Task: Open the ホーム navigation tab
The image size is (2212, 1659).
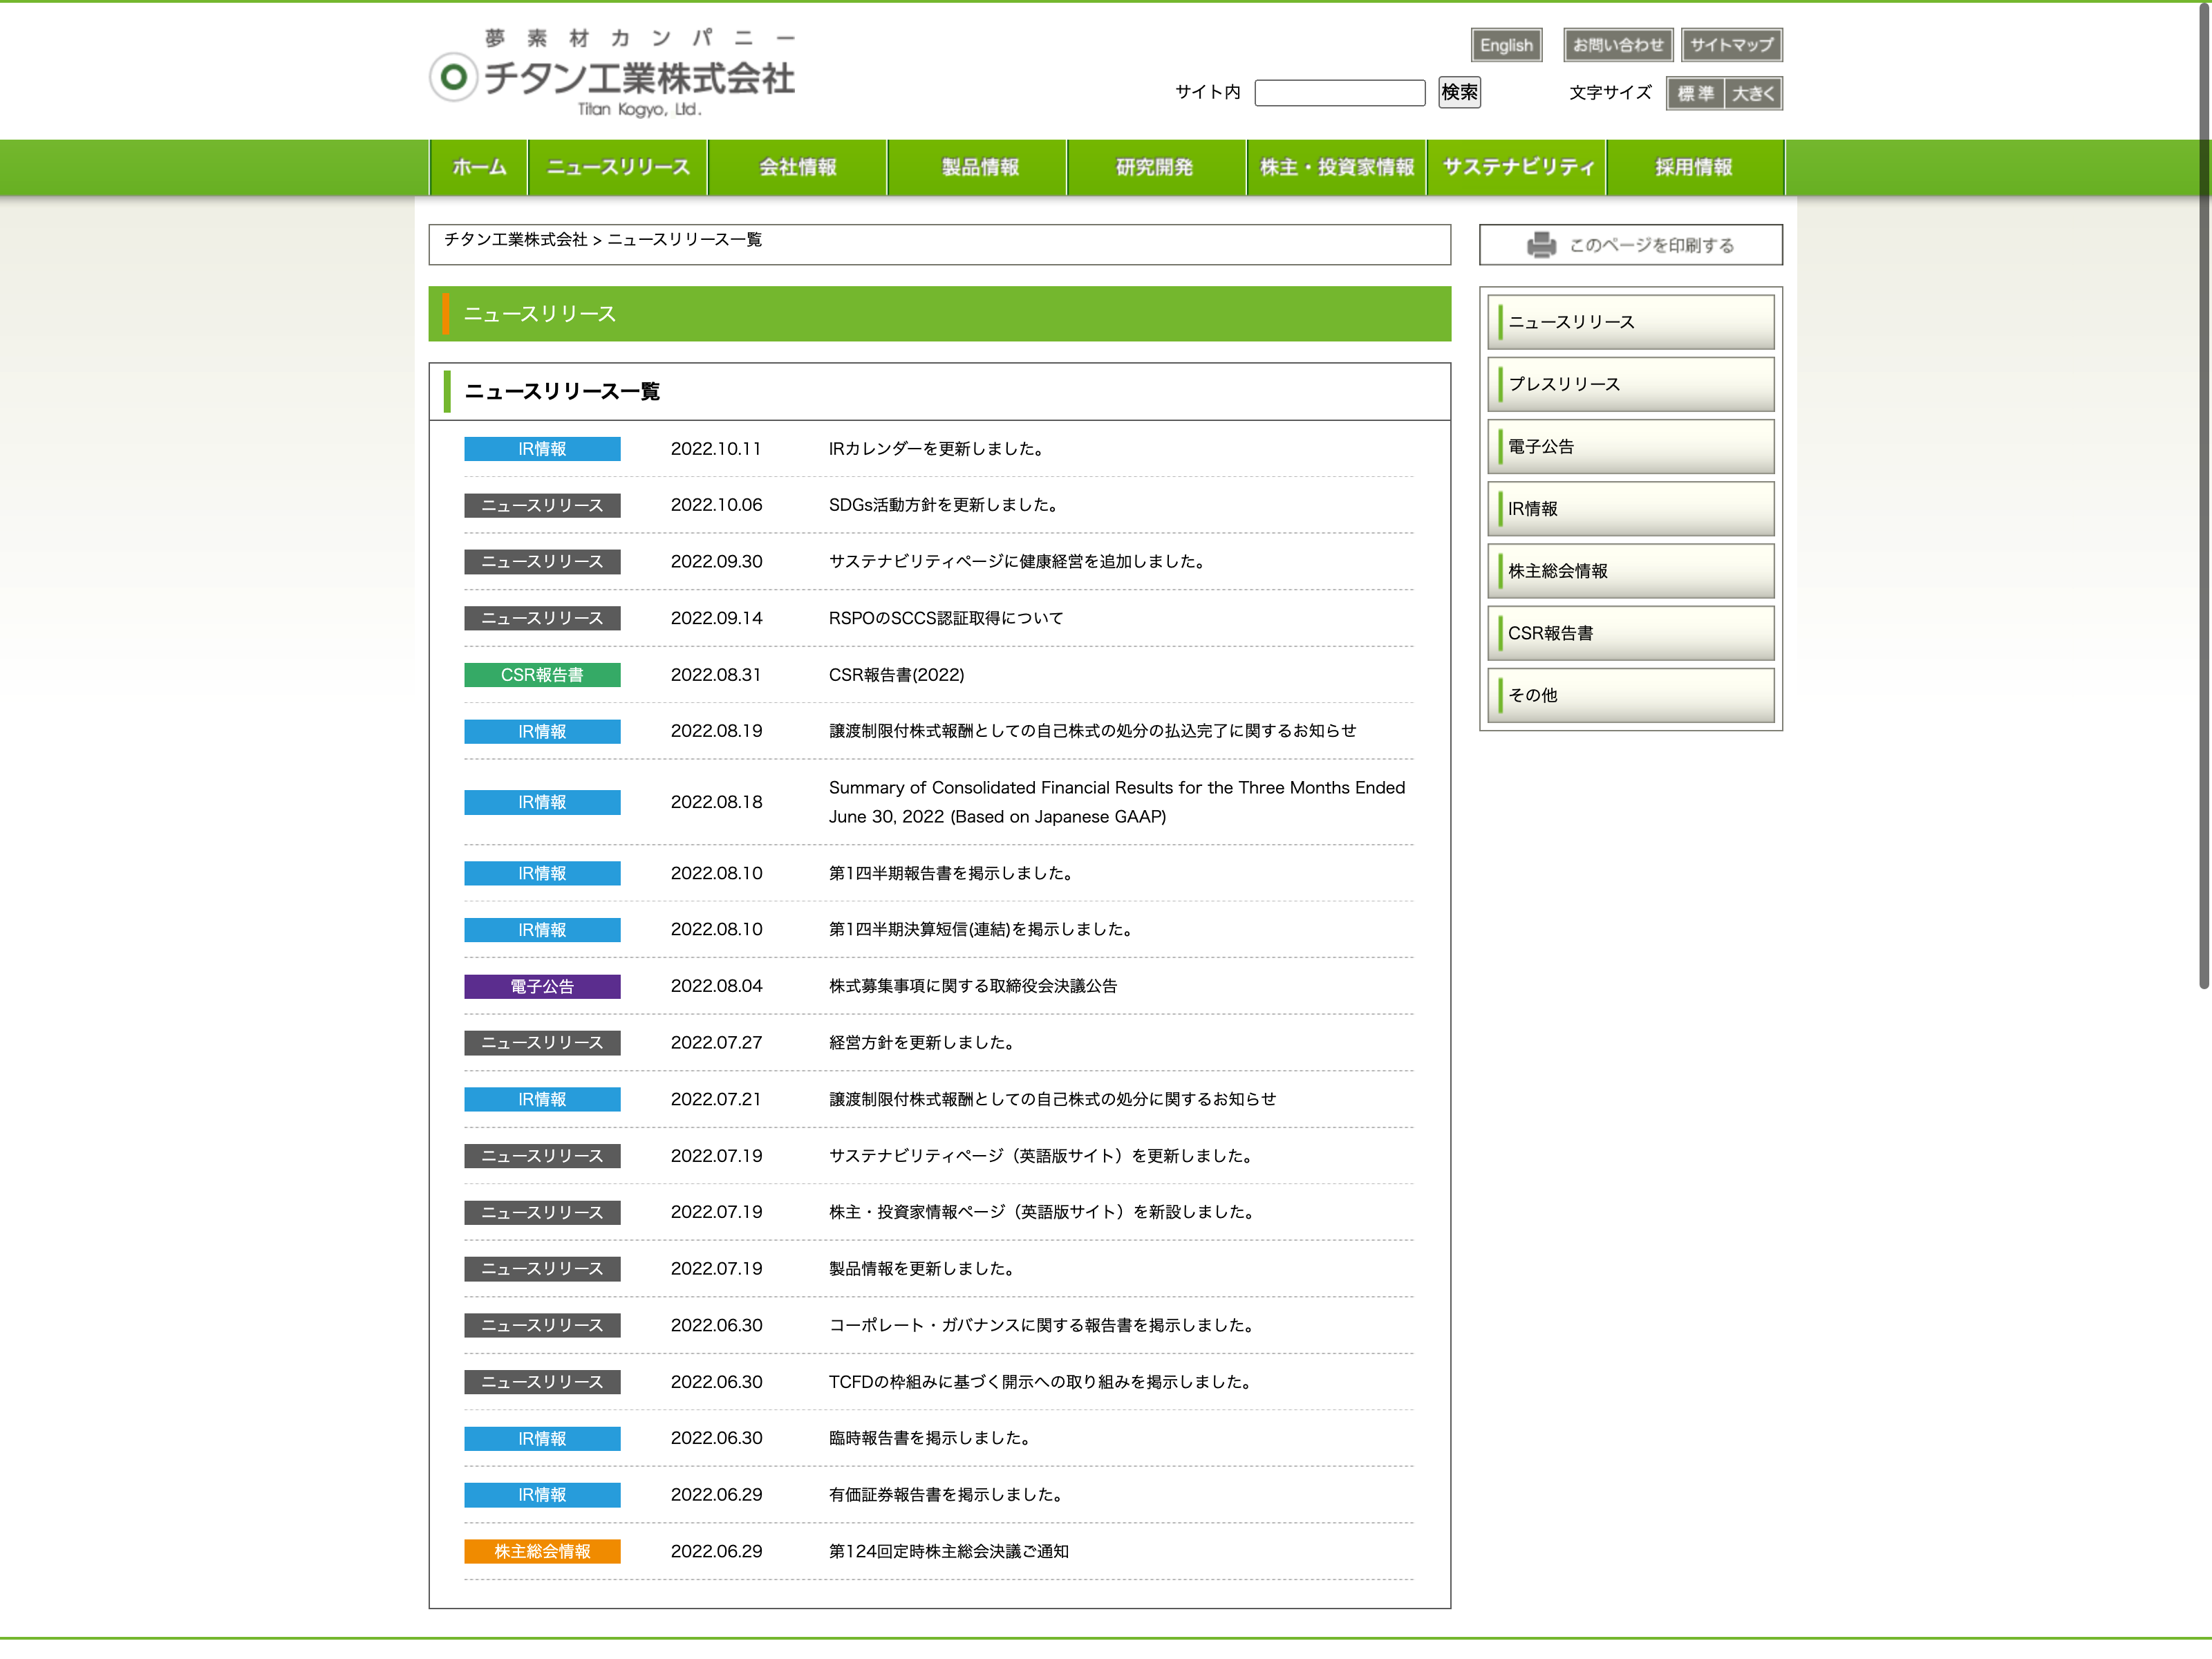Action: coord(479,167)
